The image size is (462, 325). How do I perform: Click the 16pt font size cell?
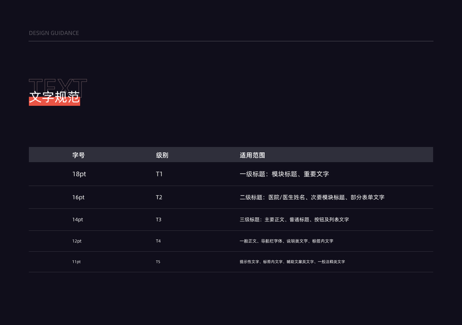79,198
